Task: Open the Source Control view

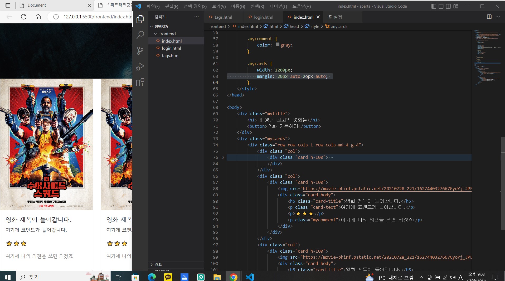Action: [x=140, y=50]
